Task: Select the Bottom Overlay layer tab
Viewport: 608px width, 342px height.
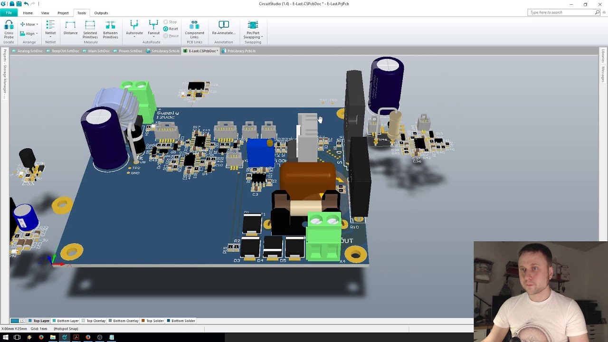Action: click(x=123, y=321)
